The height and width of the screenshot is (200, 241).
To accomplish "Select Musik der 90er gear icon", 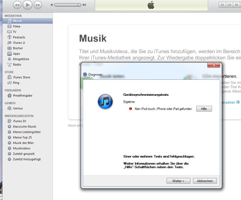I will 9,143.
